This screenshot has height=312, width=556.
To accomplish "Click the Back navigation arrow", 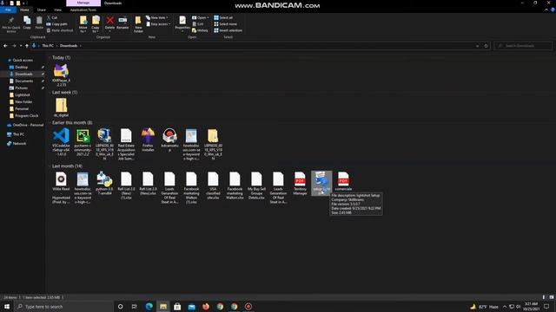I will click(x=5, y=46).
